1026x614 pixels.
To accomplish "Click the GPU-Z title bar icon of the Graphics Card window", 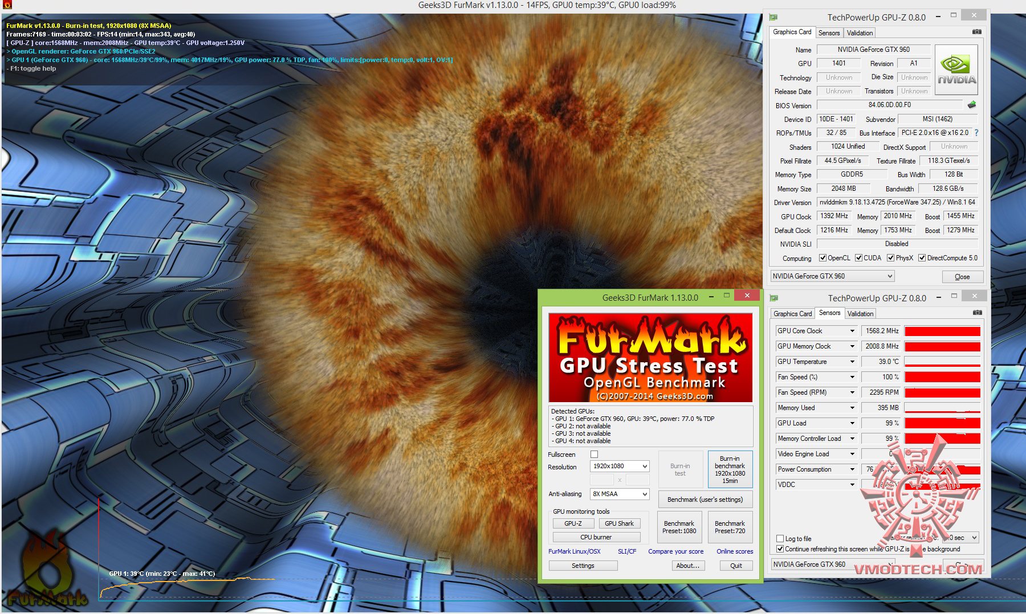I will click(774, 18).
